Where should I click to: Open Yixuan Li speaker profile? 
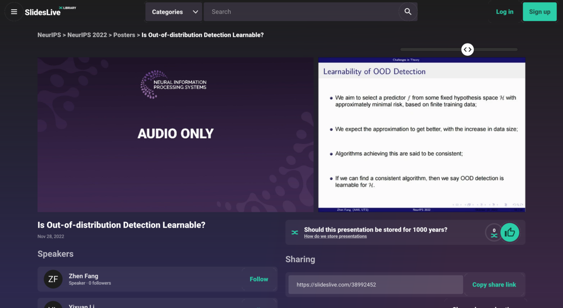pyautogui.click(x=82, y=306)
